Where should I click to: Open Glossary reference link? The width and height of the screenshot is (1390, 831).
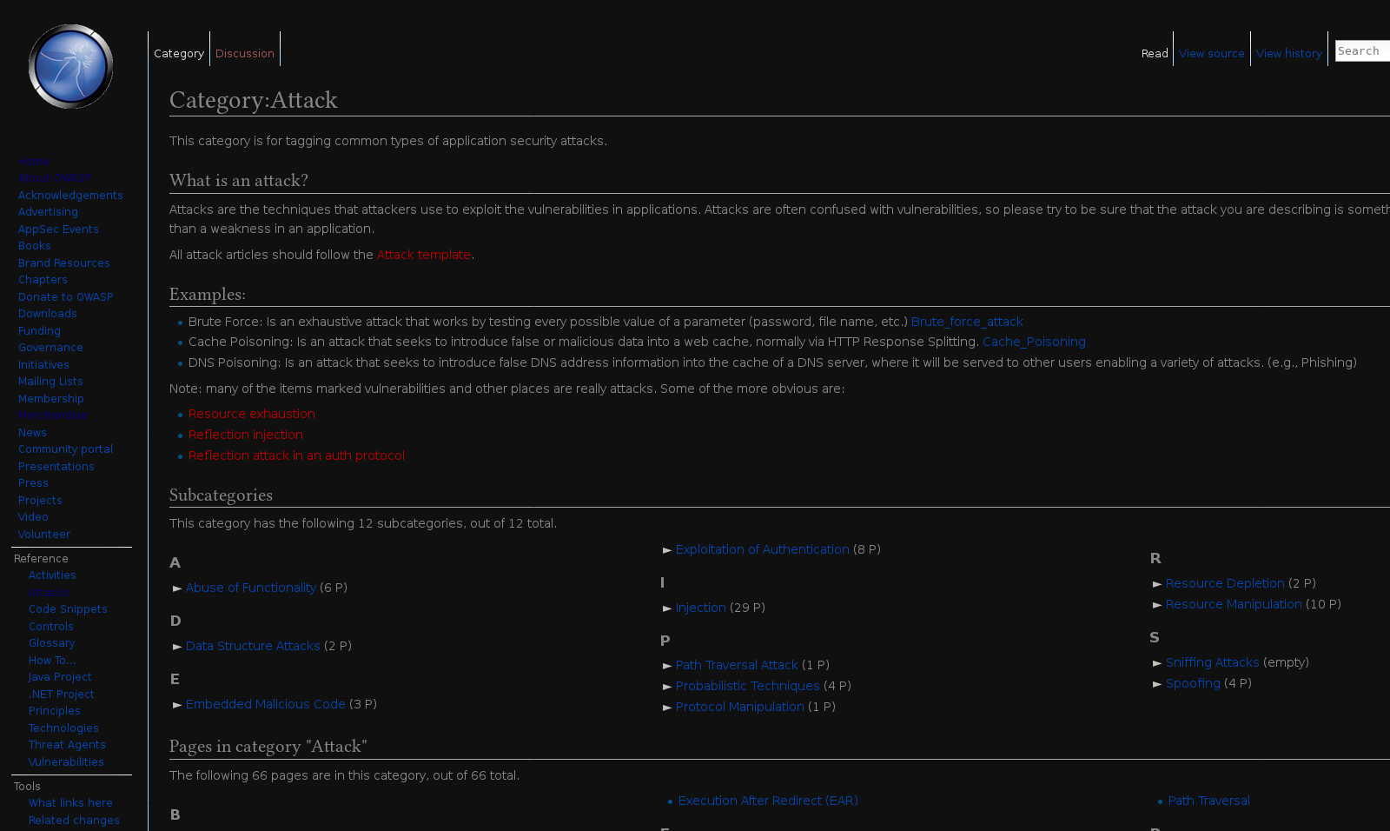click(52, 643)
